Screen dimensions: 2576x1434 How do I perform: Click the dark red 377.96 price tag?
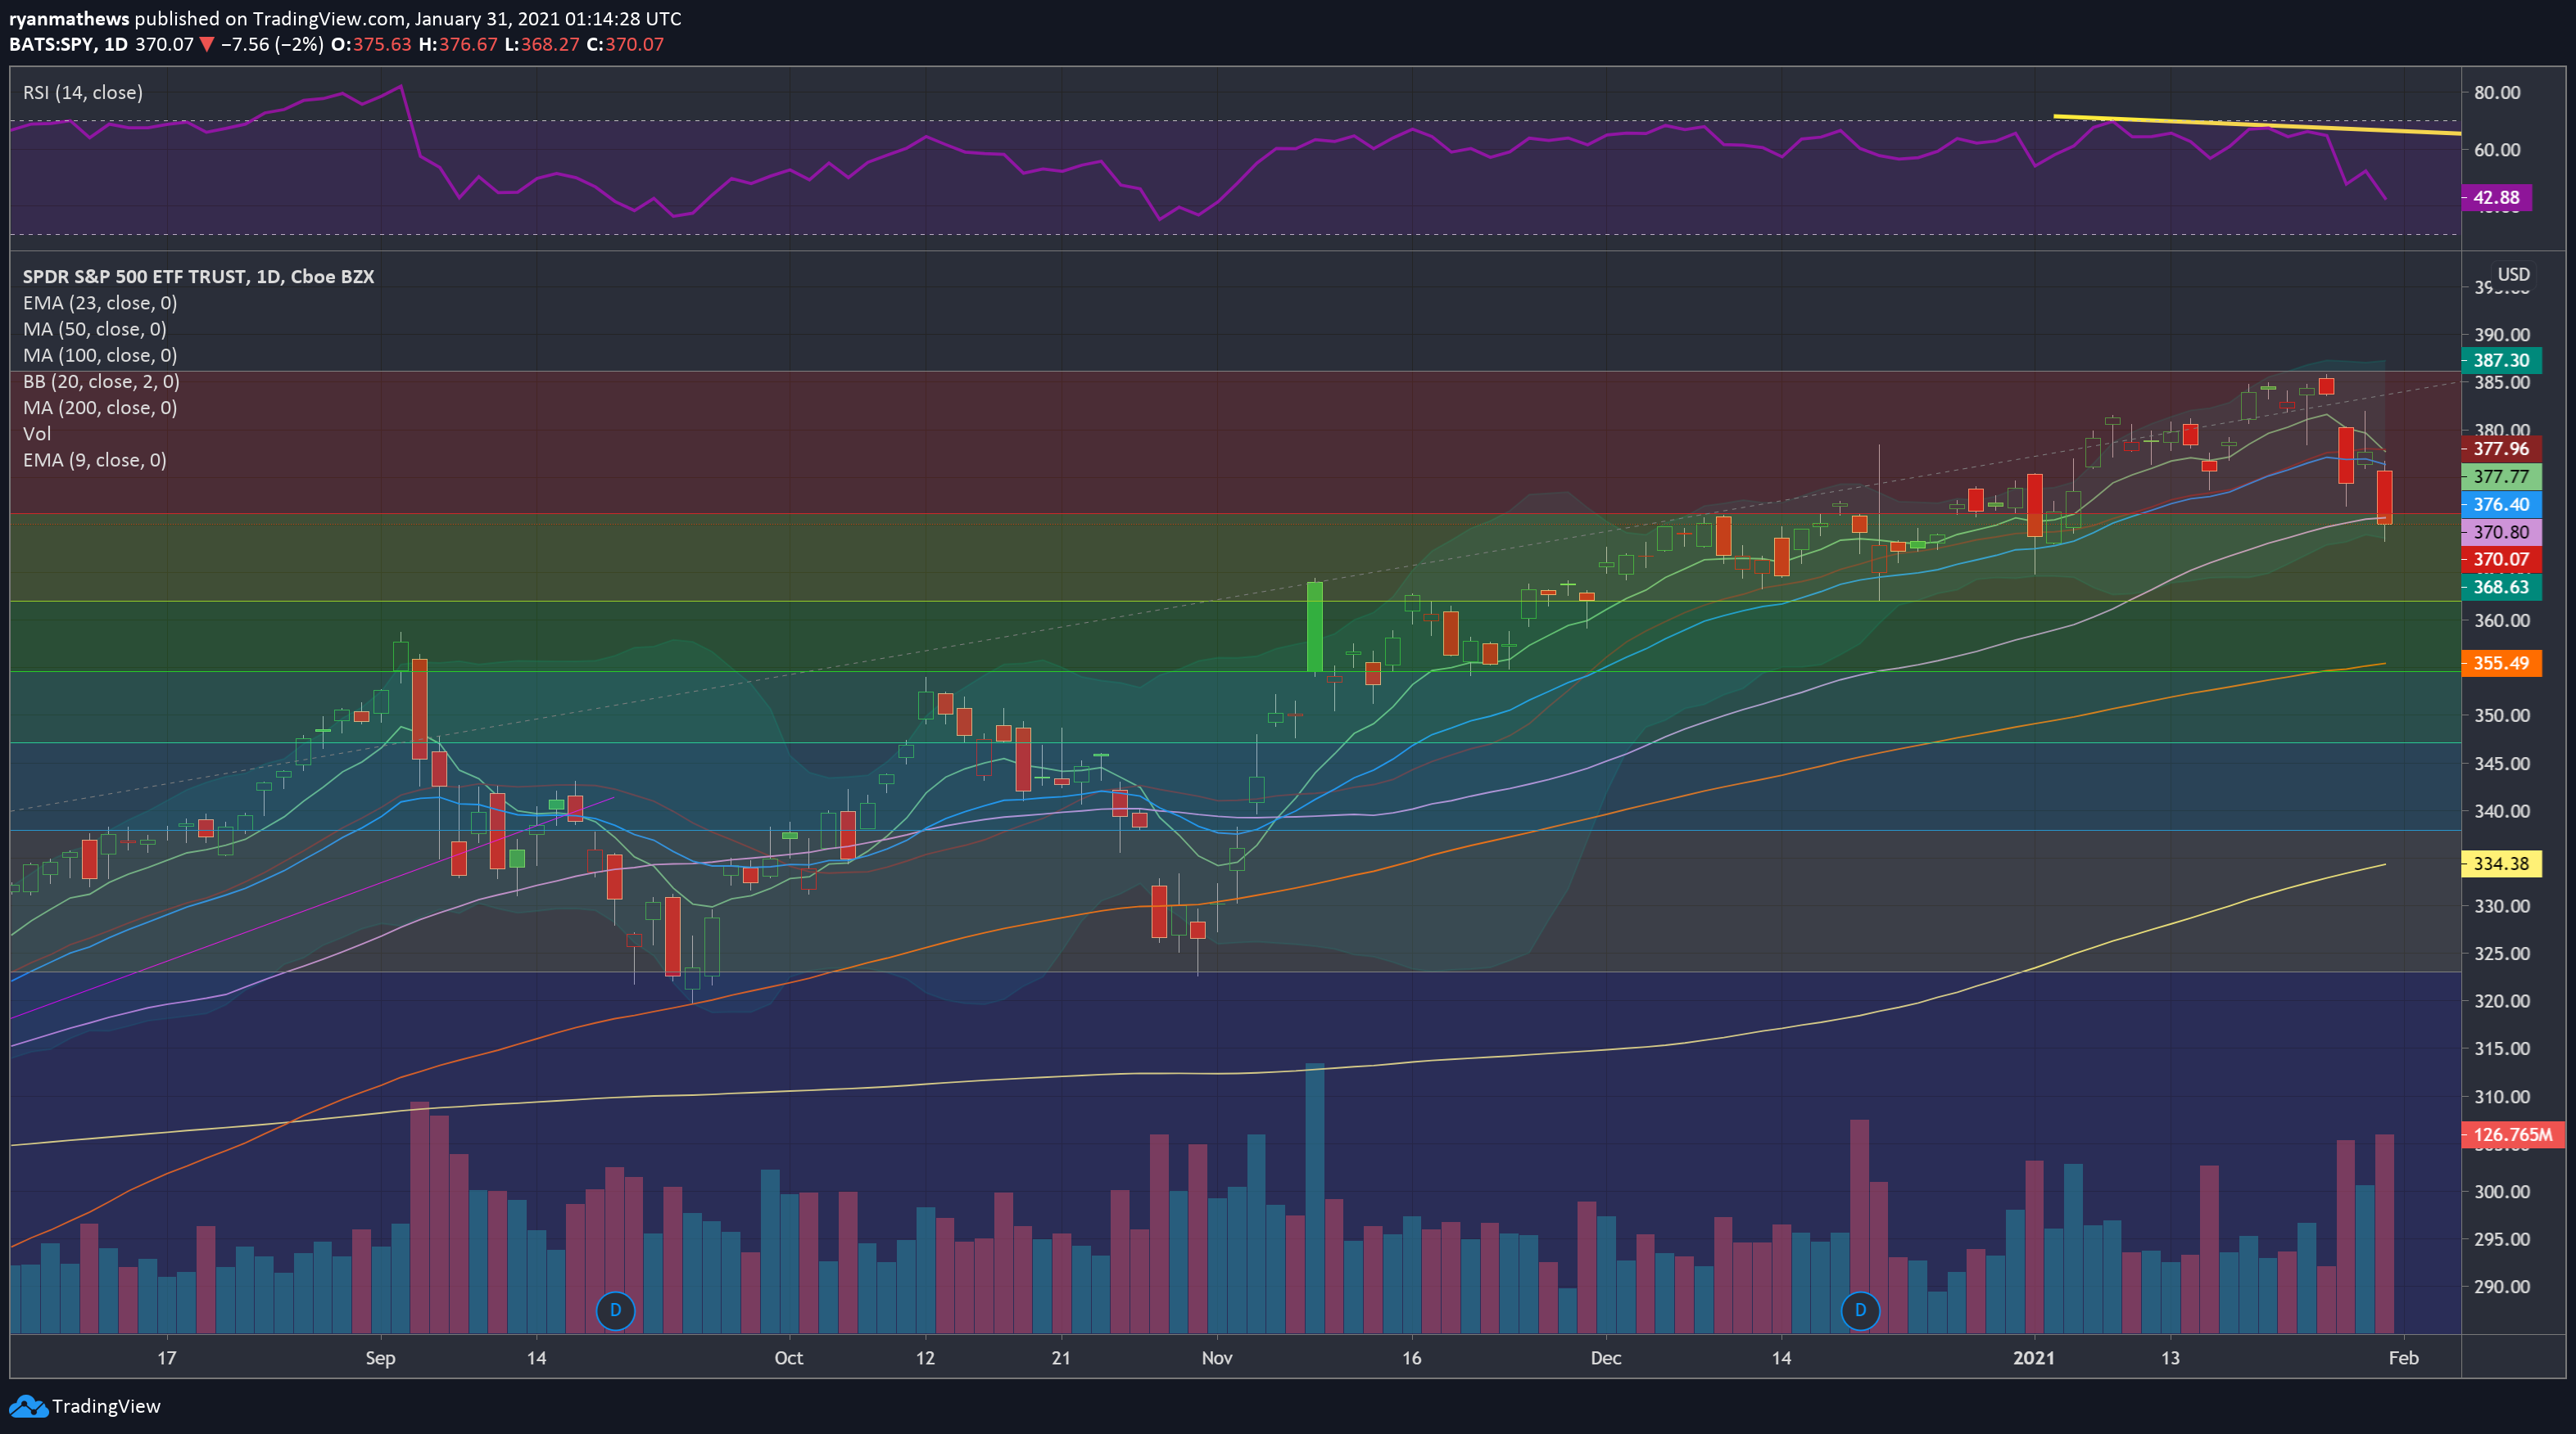click(x=2500, y=449)
